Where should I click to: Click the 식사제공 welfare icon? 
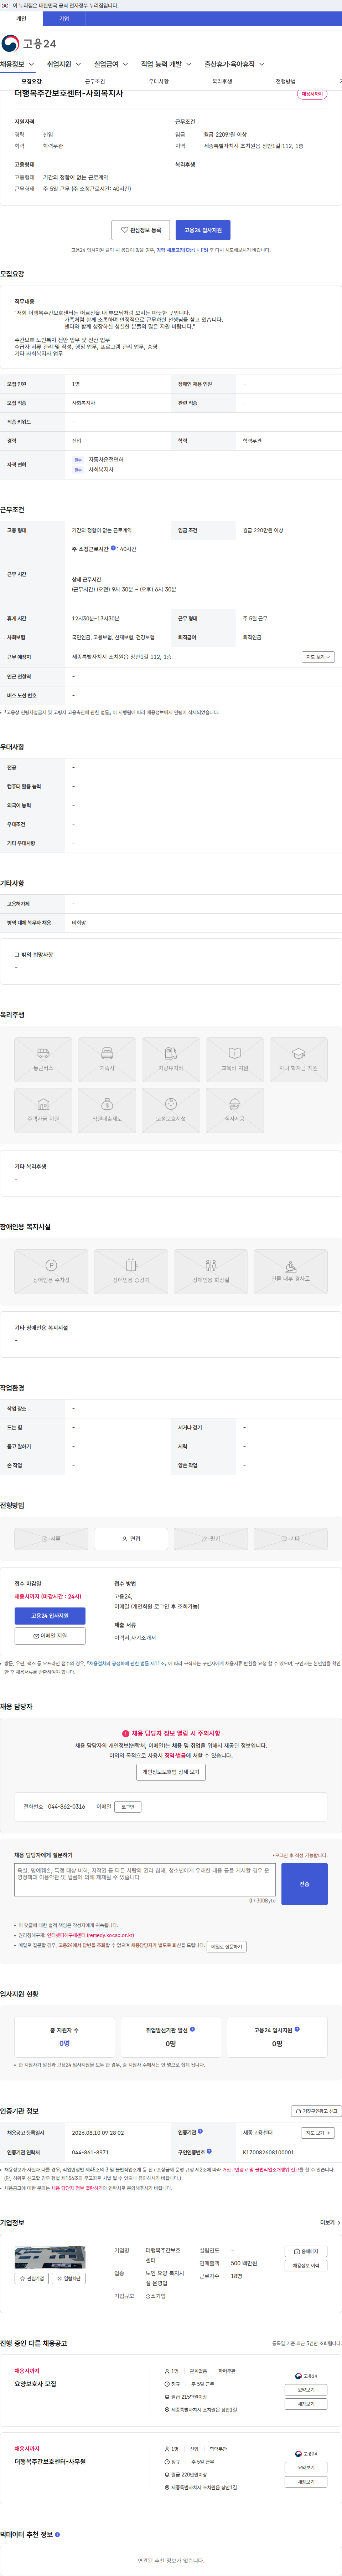click(235, 1110)
